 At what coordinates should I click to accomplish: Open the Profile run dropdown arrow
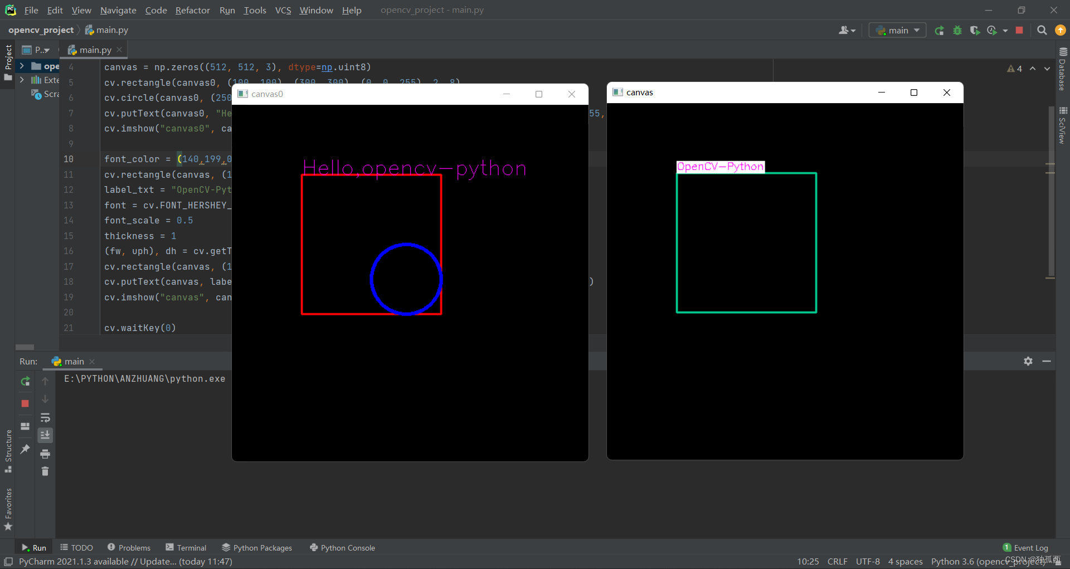(1005, 31)
